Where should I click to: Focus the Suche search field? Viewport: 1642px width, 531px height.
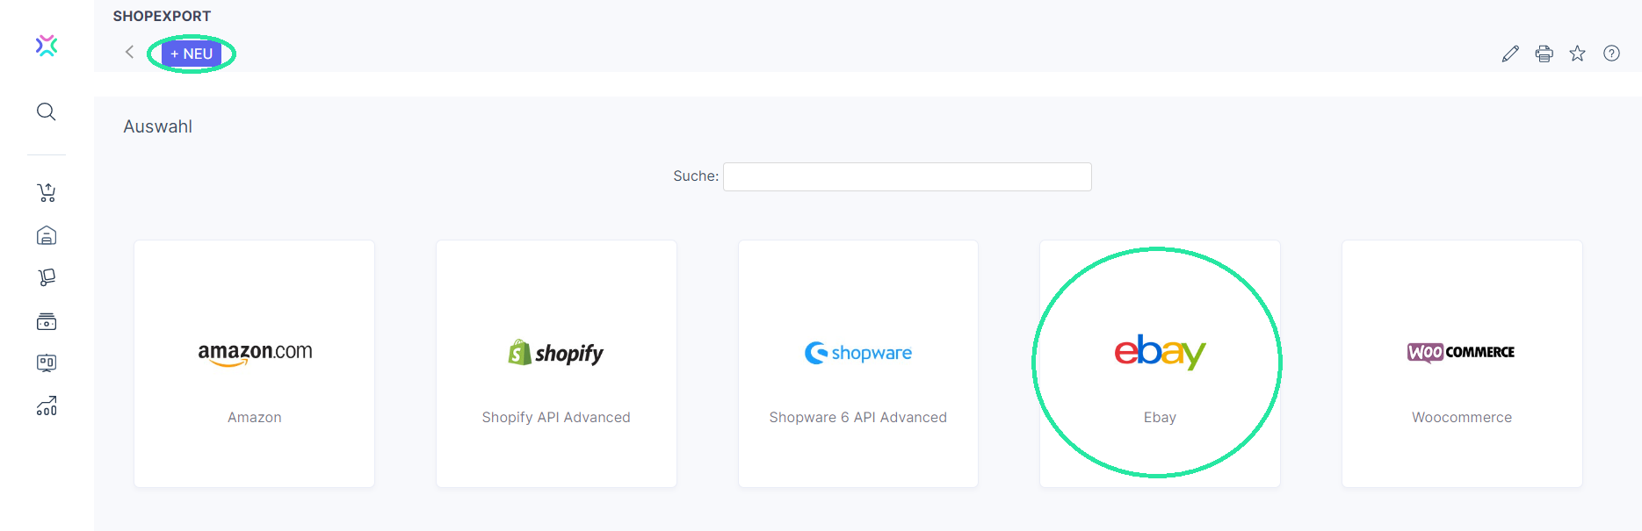(907, 176)
